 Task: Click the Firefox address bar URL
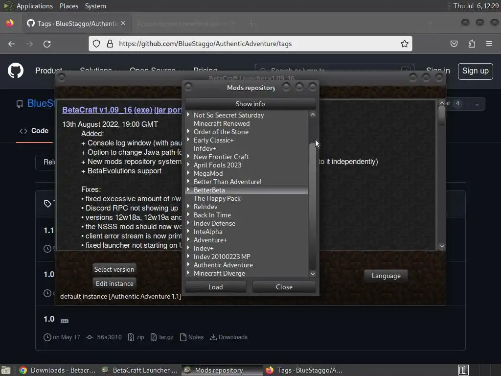coord(205,44)
